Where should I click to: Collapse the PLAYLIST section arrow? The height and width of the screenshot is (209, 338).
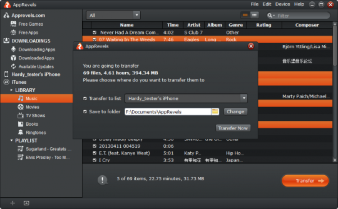click(11, 141)
